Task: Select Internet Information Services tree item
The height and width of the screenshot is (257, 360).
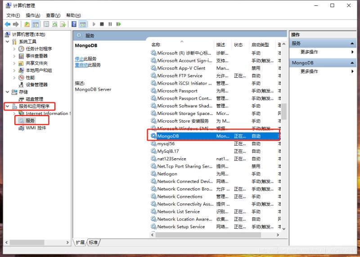Action: coord(48,114)
